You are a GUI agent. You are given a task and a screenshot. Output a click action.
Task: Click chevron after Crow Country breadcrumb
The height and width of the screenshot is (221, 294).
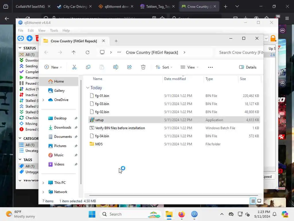pos(184,52)
